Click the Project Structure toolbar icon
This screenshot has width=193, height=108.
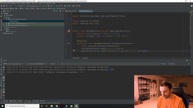point(77,6)
